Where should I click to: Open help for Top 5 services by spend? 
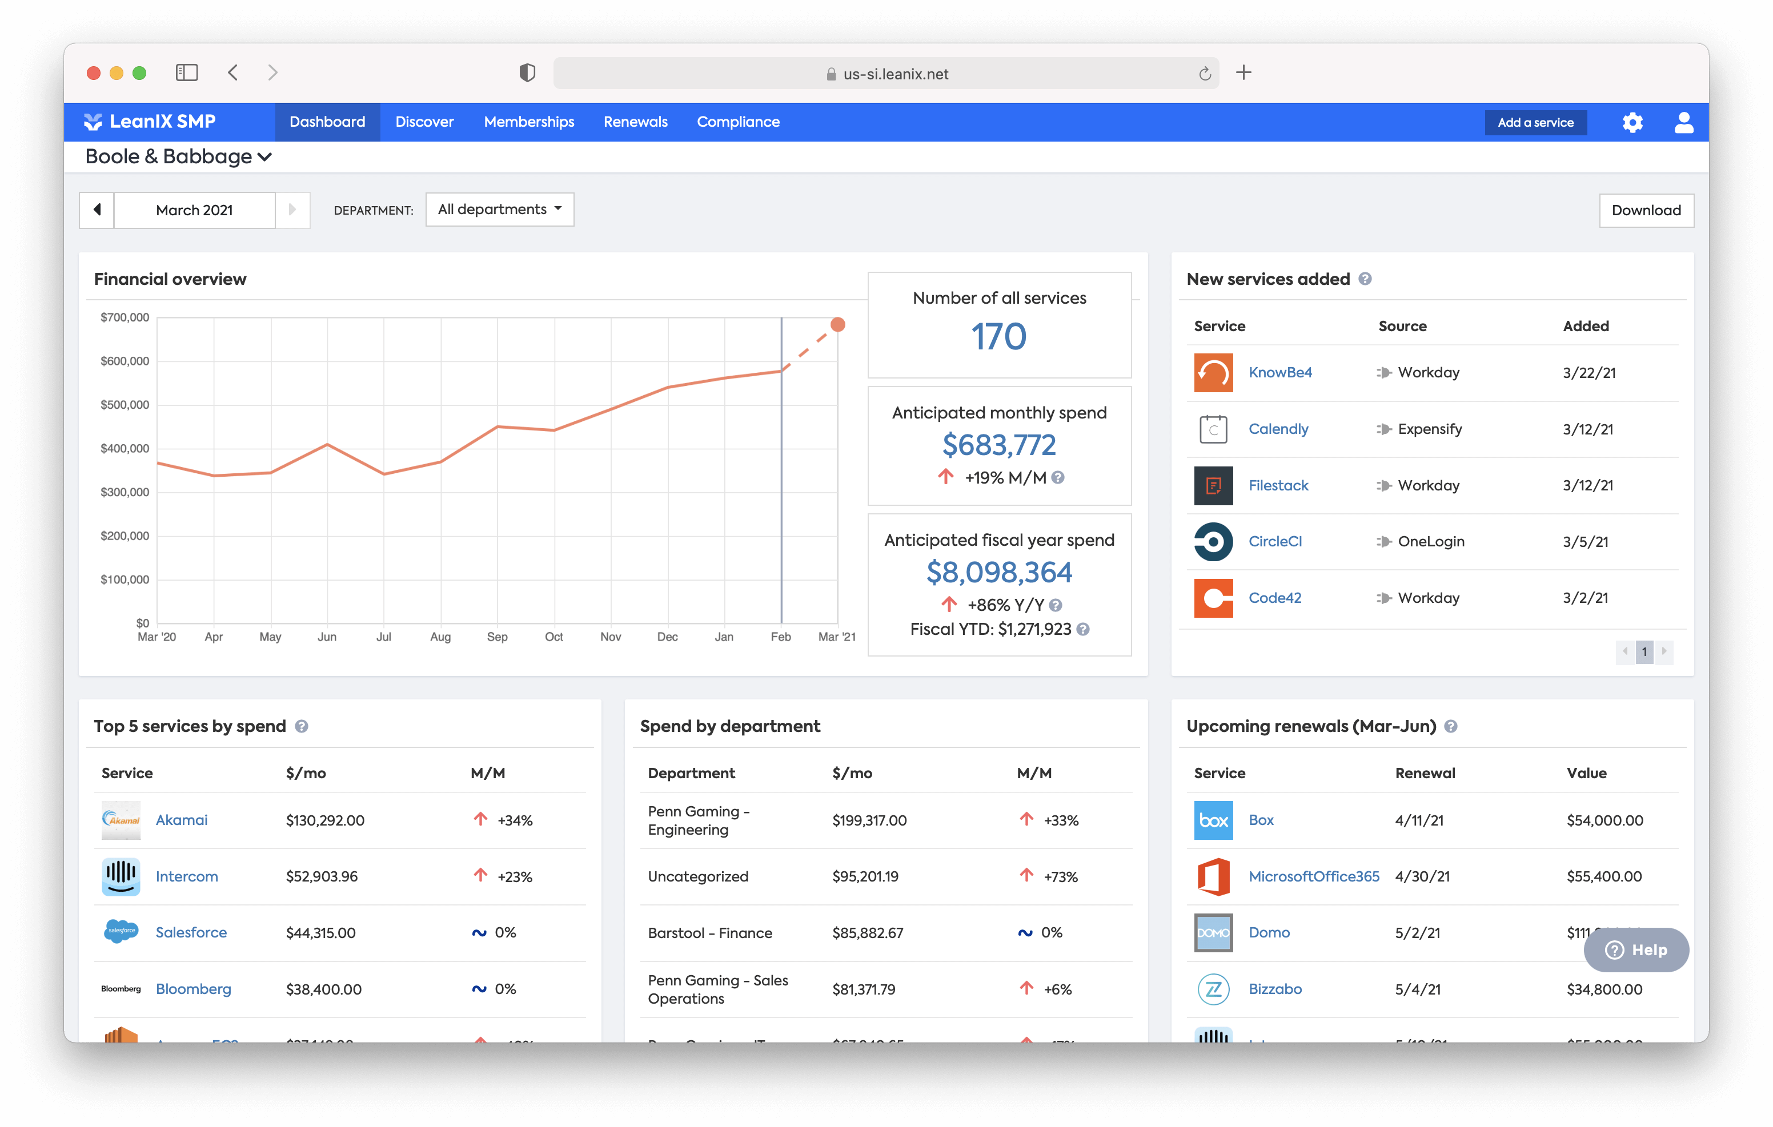301,727
